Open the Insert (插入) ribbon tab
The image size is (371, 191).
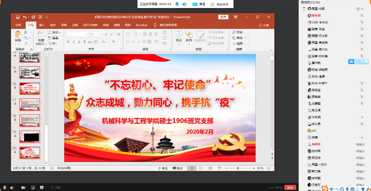42,25
